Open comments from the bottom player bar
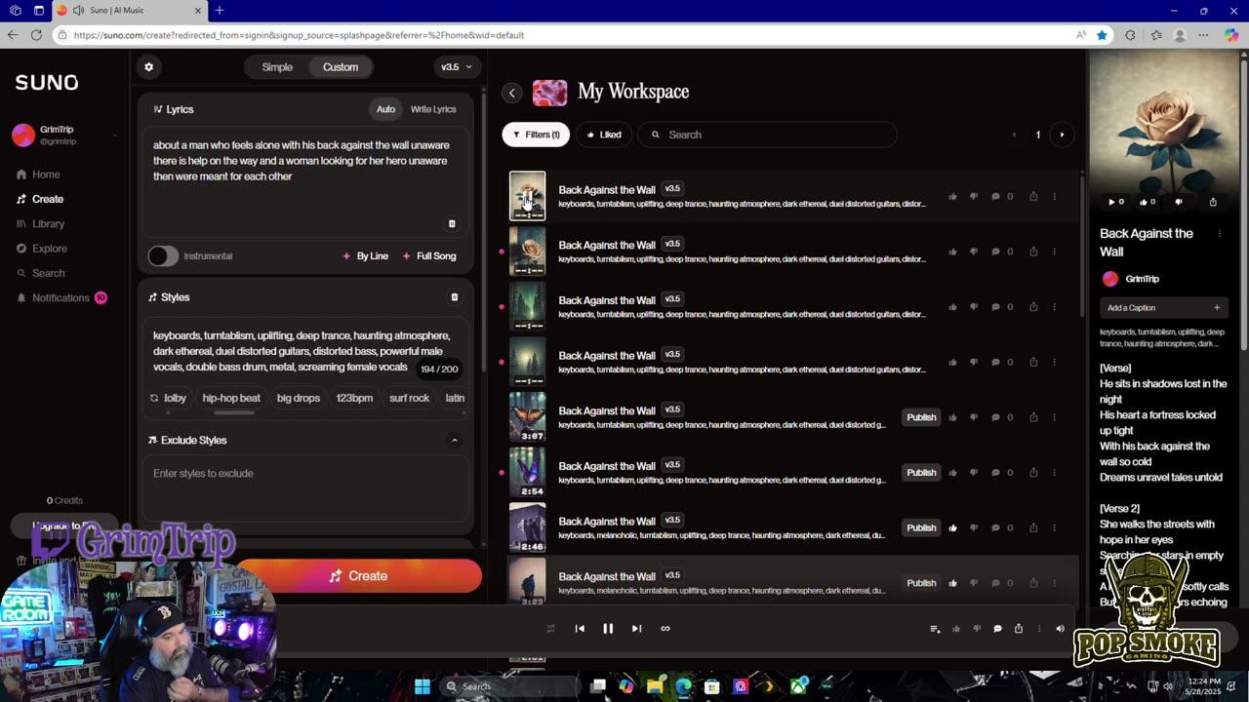This screenshot has width=1249, height=702. coord(997,629)
